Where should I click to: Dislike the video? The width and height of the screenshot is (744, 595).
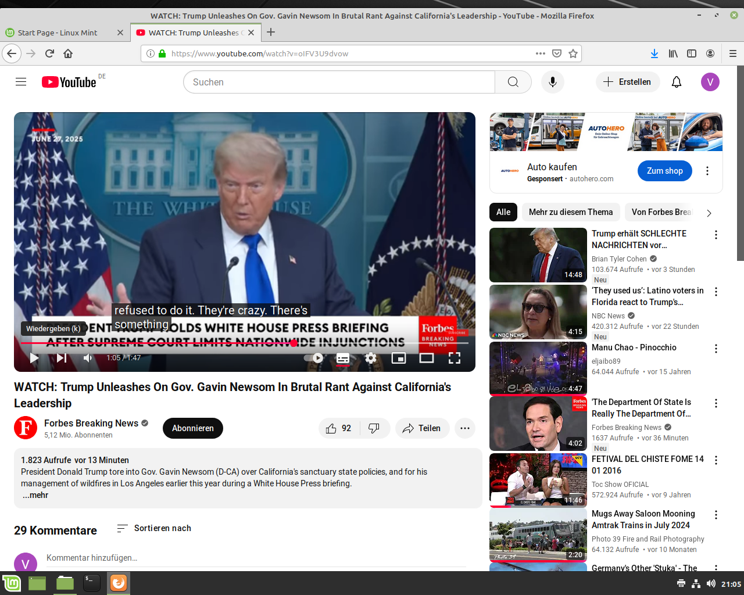[374, 428]
